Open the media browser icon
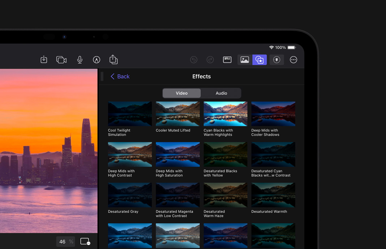The height and width of the screenshot is (249, 386). click(x=244, y=60)
